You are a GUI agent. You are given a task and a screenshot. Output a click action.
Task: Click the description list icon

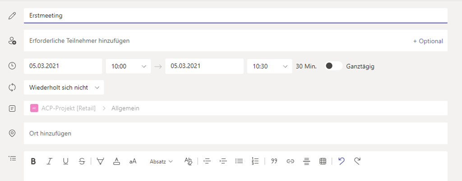coord(12,158)
